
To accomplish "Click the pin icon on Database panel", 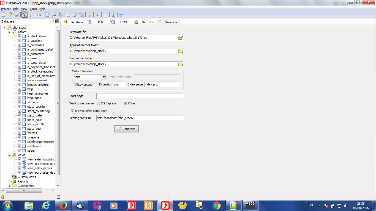I will (53, 21).
